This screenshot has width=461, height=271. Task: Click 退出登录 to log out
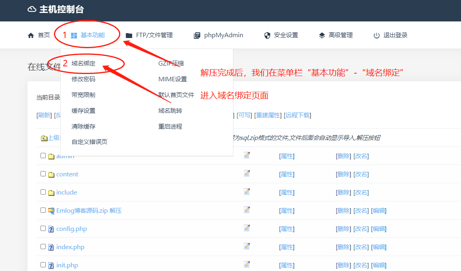coord(390,35)
